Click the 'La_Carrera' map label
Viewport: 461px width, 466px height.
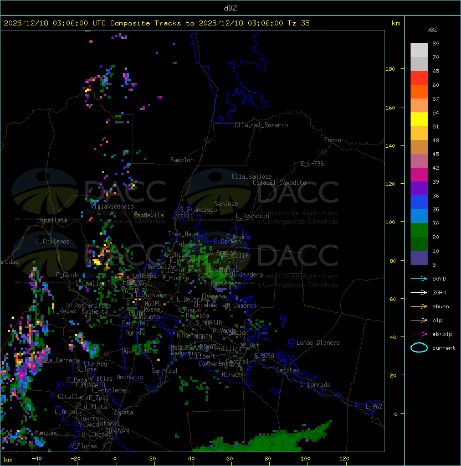tap(63, 360)
